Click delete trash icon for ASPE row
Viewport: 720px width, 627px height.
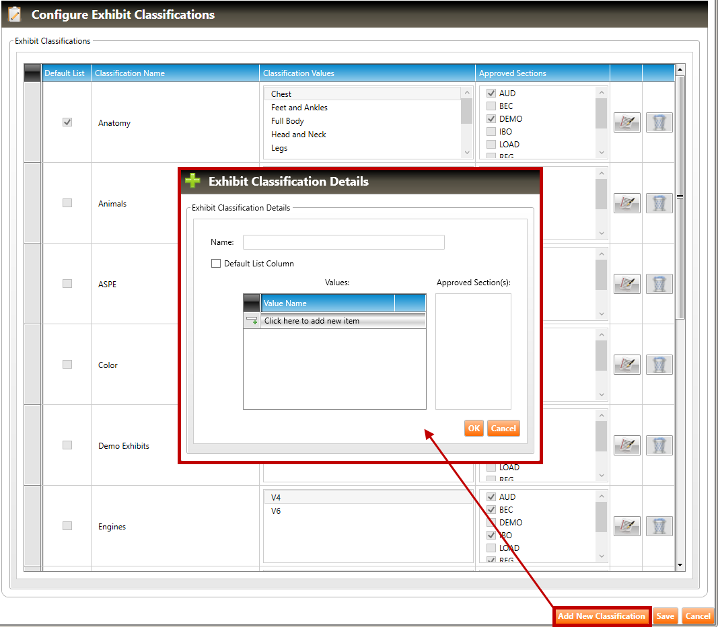pyautogui.click(x=659, y=284)
